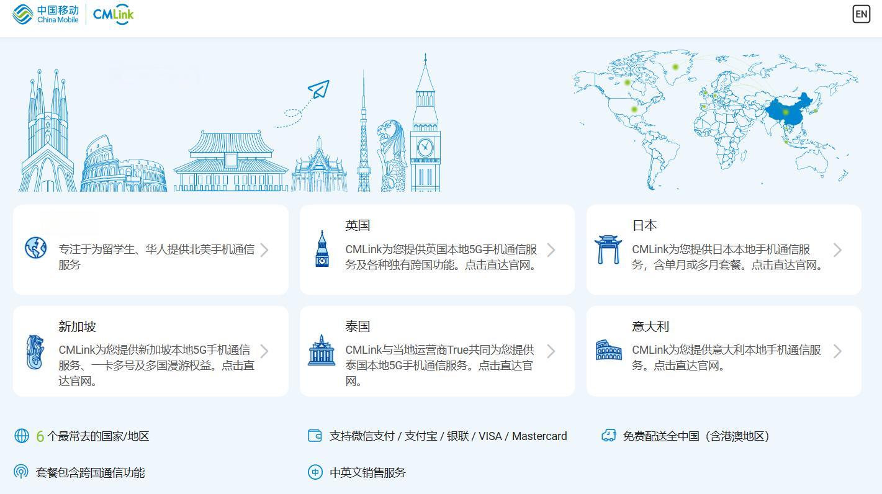The image size is (882, 494).
Task: Expand the 意大利 card chevron arrow
Action: 838,351
